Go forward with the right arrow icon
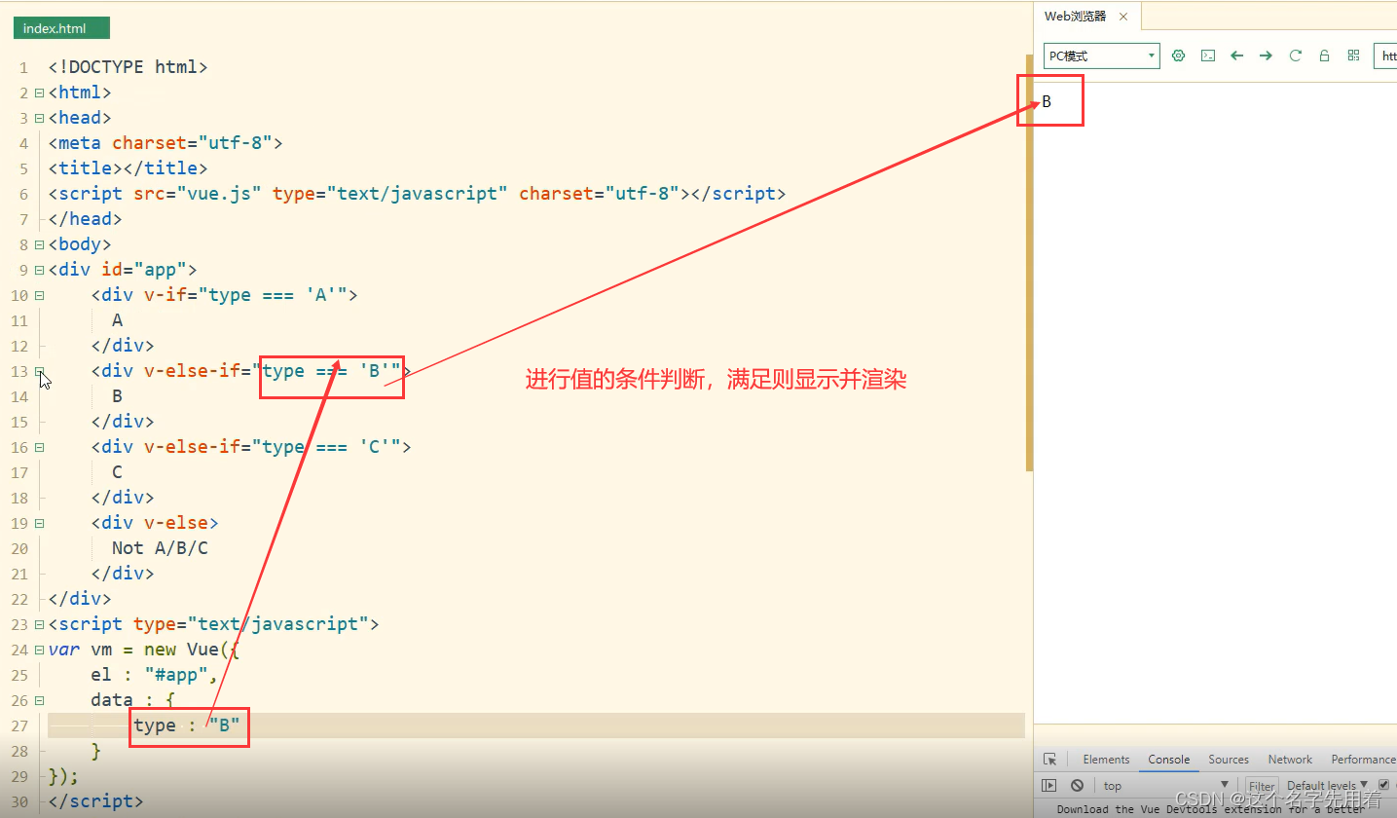Image resolution: width=1397 pixels, height=818 pixels. click(1266, 56)
